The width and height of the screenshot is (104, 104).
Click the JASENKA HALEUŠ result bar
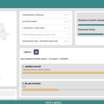click(63, 73)
